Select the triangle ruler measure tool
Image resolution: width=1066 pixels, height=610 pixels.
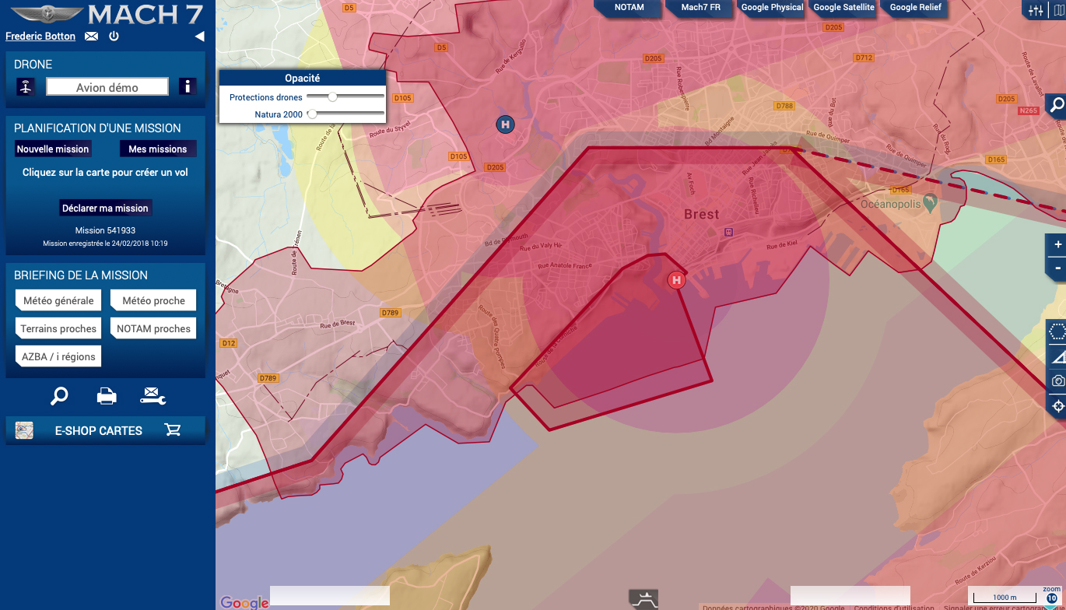coord(1057,356)
